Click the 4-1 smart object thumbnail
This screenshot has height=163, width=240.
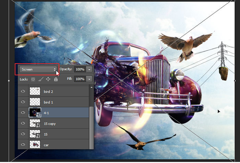(35, 112)
